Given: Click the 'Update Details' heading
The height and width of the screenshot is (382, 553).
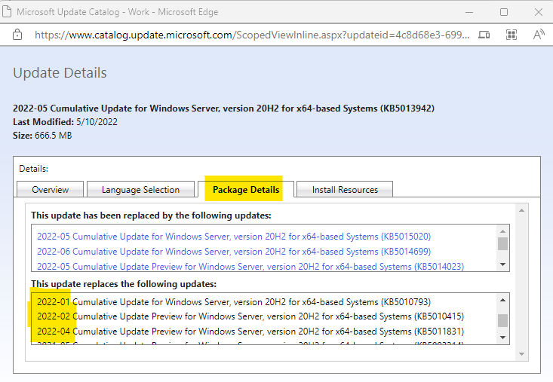Looking at the screenshot, I should 60,73.
